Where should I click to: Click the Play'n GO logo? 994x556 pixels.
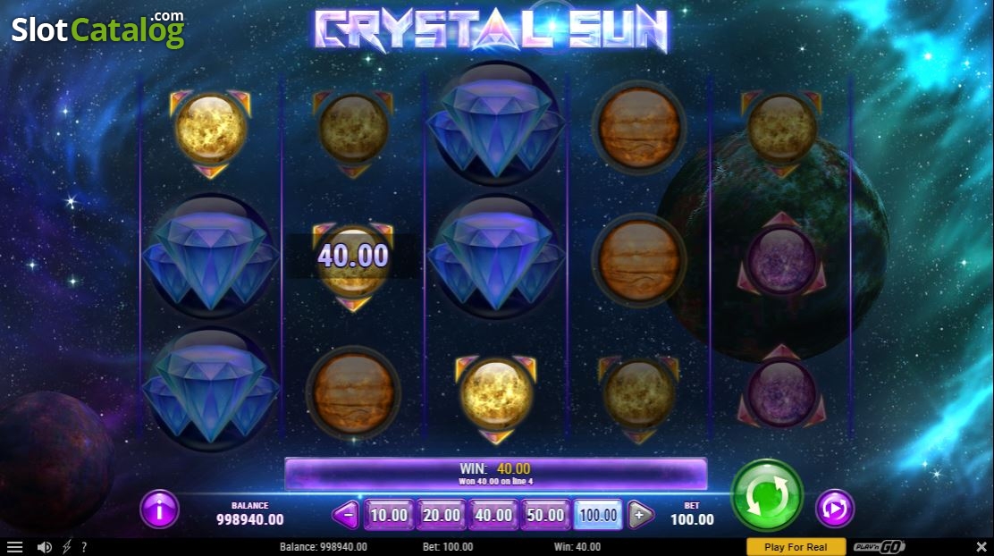pos(879,546)
